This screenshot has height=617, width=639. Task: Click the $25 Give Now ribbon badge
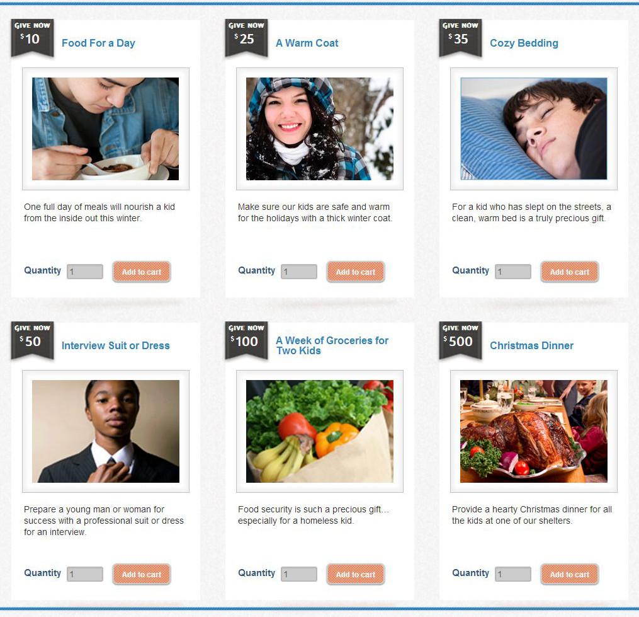(246, 38)
